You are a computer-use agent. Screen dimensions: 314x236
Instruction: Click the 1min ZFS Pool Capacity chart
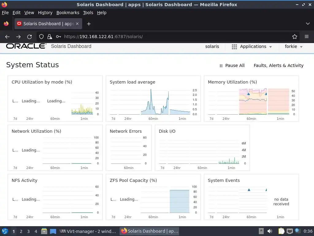pos(179,201)
